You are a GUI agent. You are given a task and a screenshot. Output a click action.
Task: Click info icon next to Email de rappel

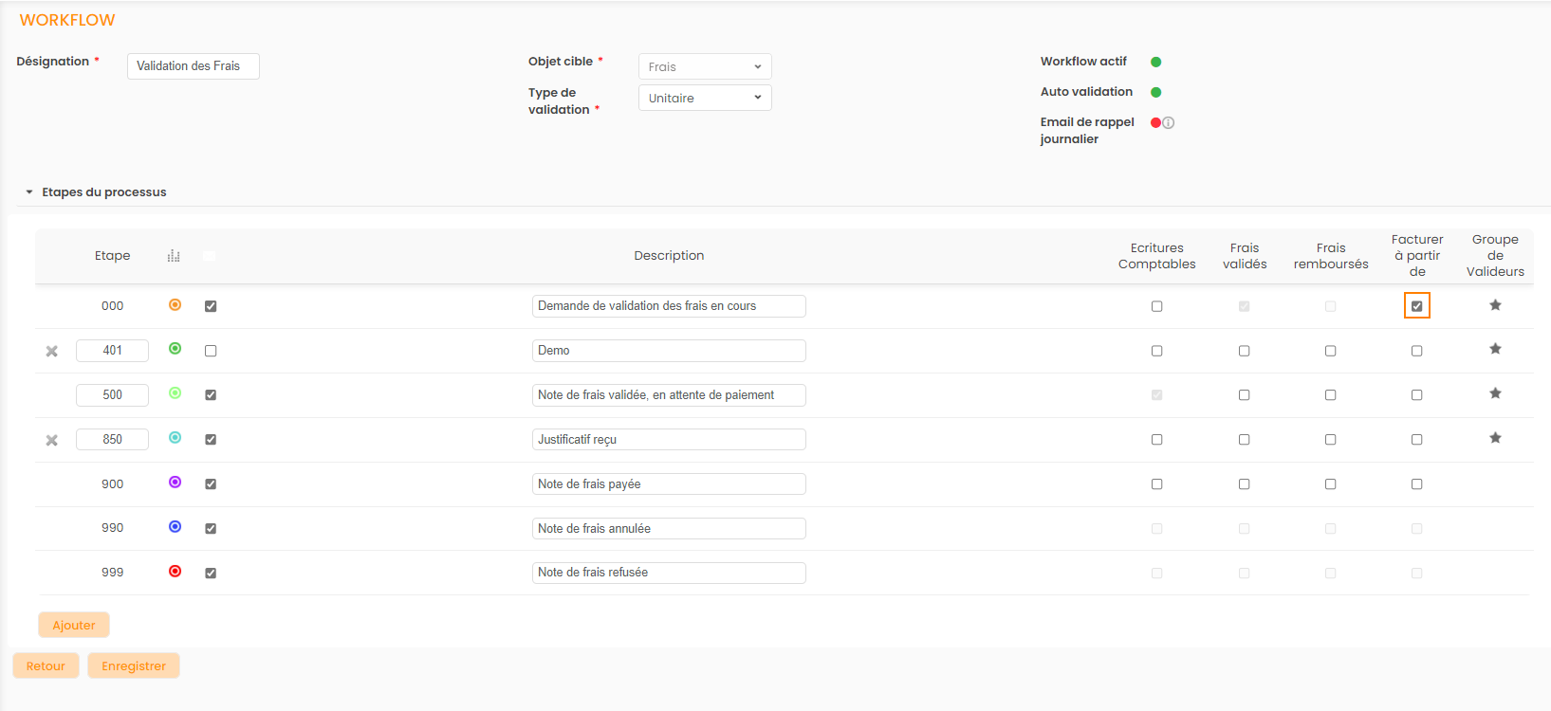1169,123
